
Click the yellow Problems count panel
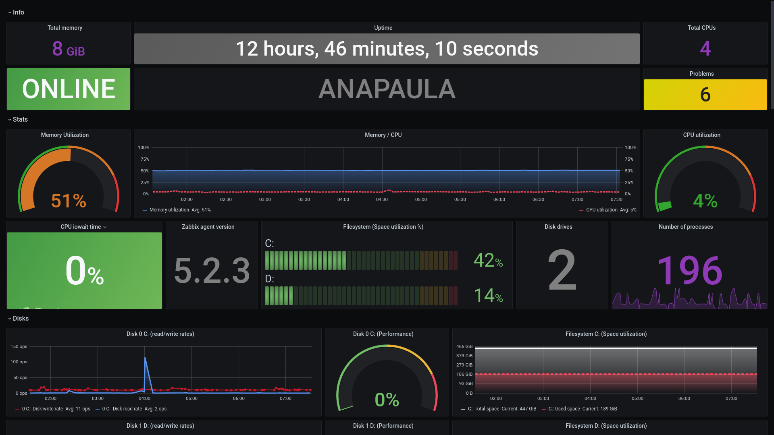click(x=705, y=95)
